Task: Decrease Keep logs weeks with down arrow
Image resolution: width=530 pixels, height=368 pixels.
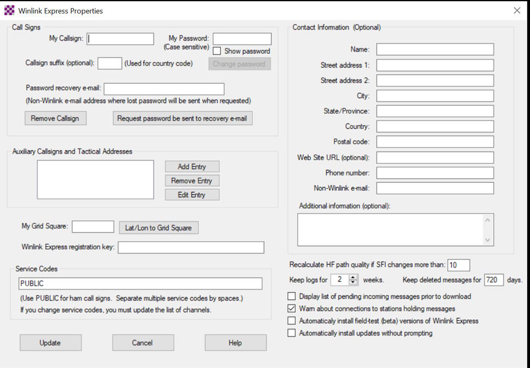Action: click(x=353, y=283)
